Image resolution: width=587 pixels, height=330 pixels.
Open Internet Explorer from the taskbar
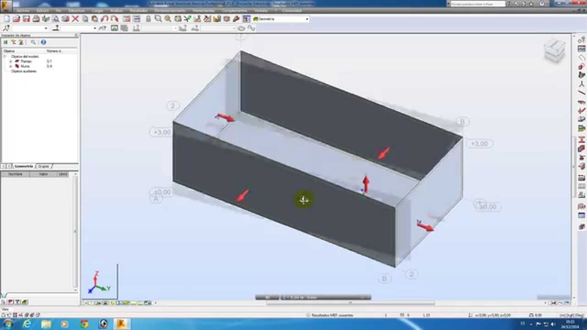[27, 324]
